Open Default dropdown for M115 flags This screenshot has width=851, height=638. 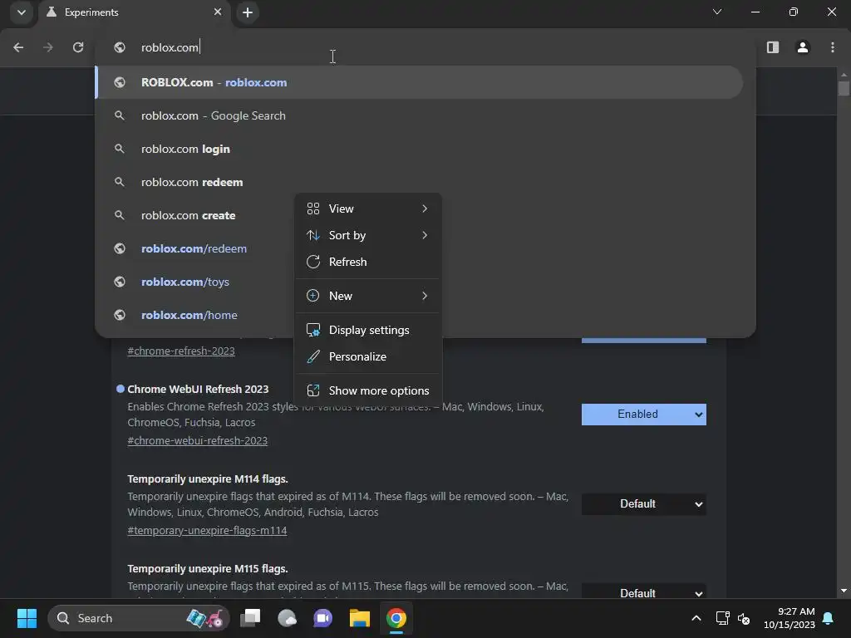(644, 591)
